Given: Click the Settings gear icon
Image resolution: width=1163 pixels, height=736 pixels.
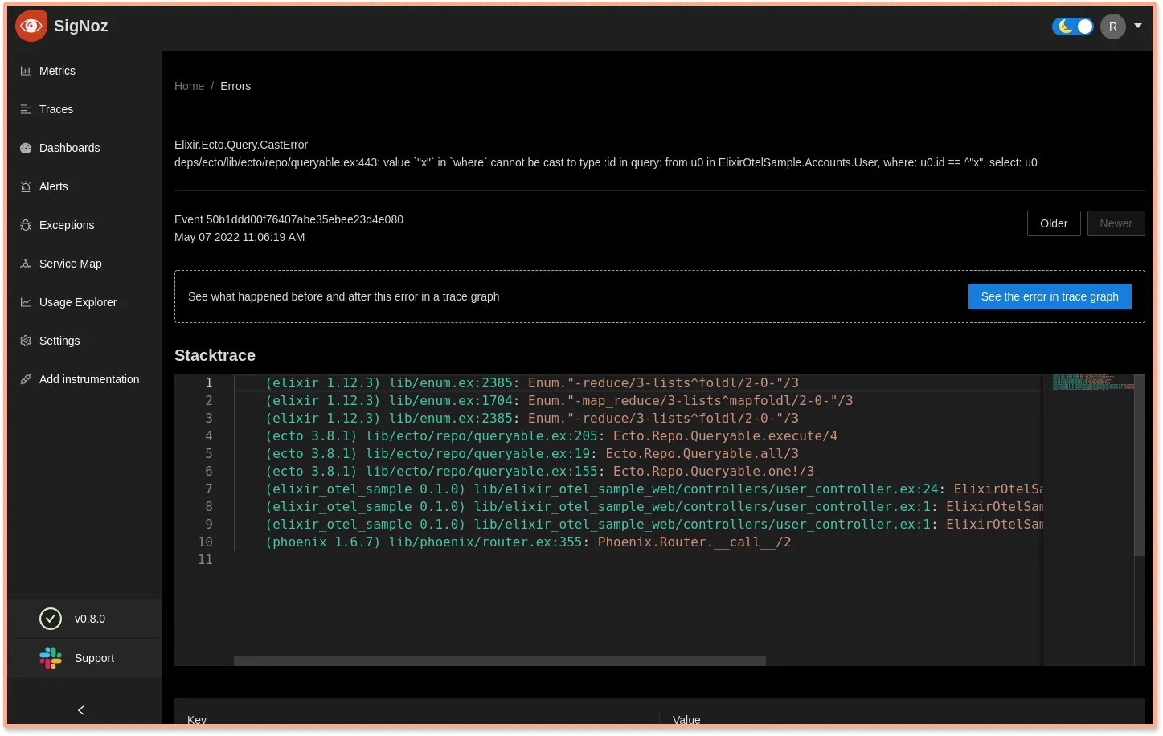Looking at the screenshot, I should [x=26, y=341].
